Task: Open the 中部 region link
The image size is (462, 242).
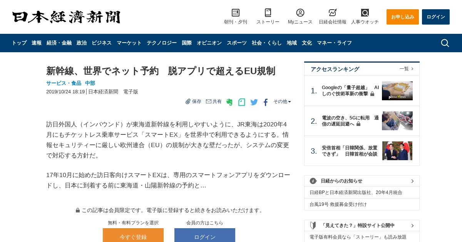Action: tap(90, 83)
